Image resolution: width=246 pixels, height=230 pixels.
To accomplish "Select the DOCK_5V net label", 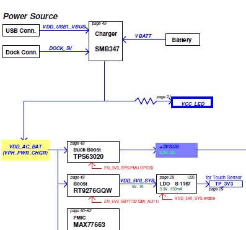I will pyautogui.click(x=61, y=48).
